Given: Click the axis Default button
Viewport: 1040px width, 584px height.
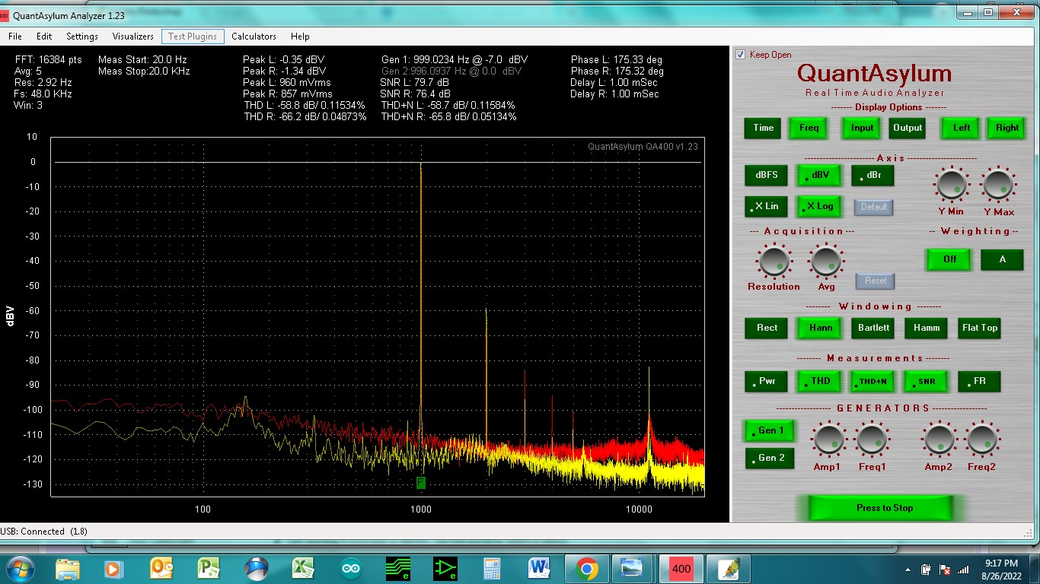Looking at the screenshot, I should click(874, 207).
